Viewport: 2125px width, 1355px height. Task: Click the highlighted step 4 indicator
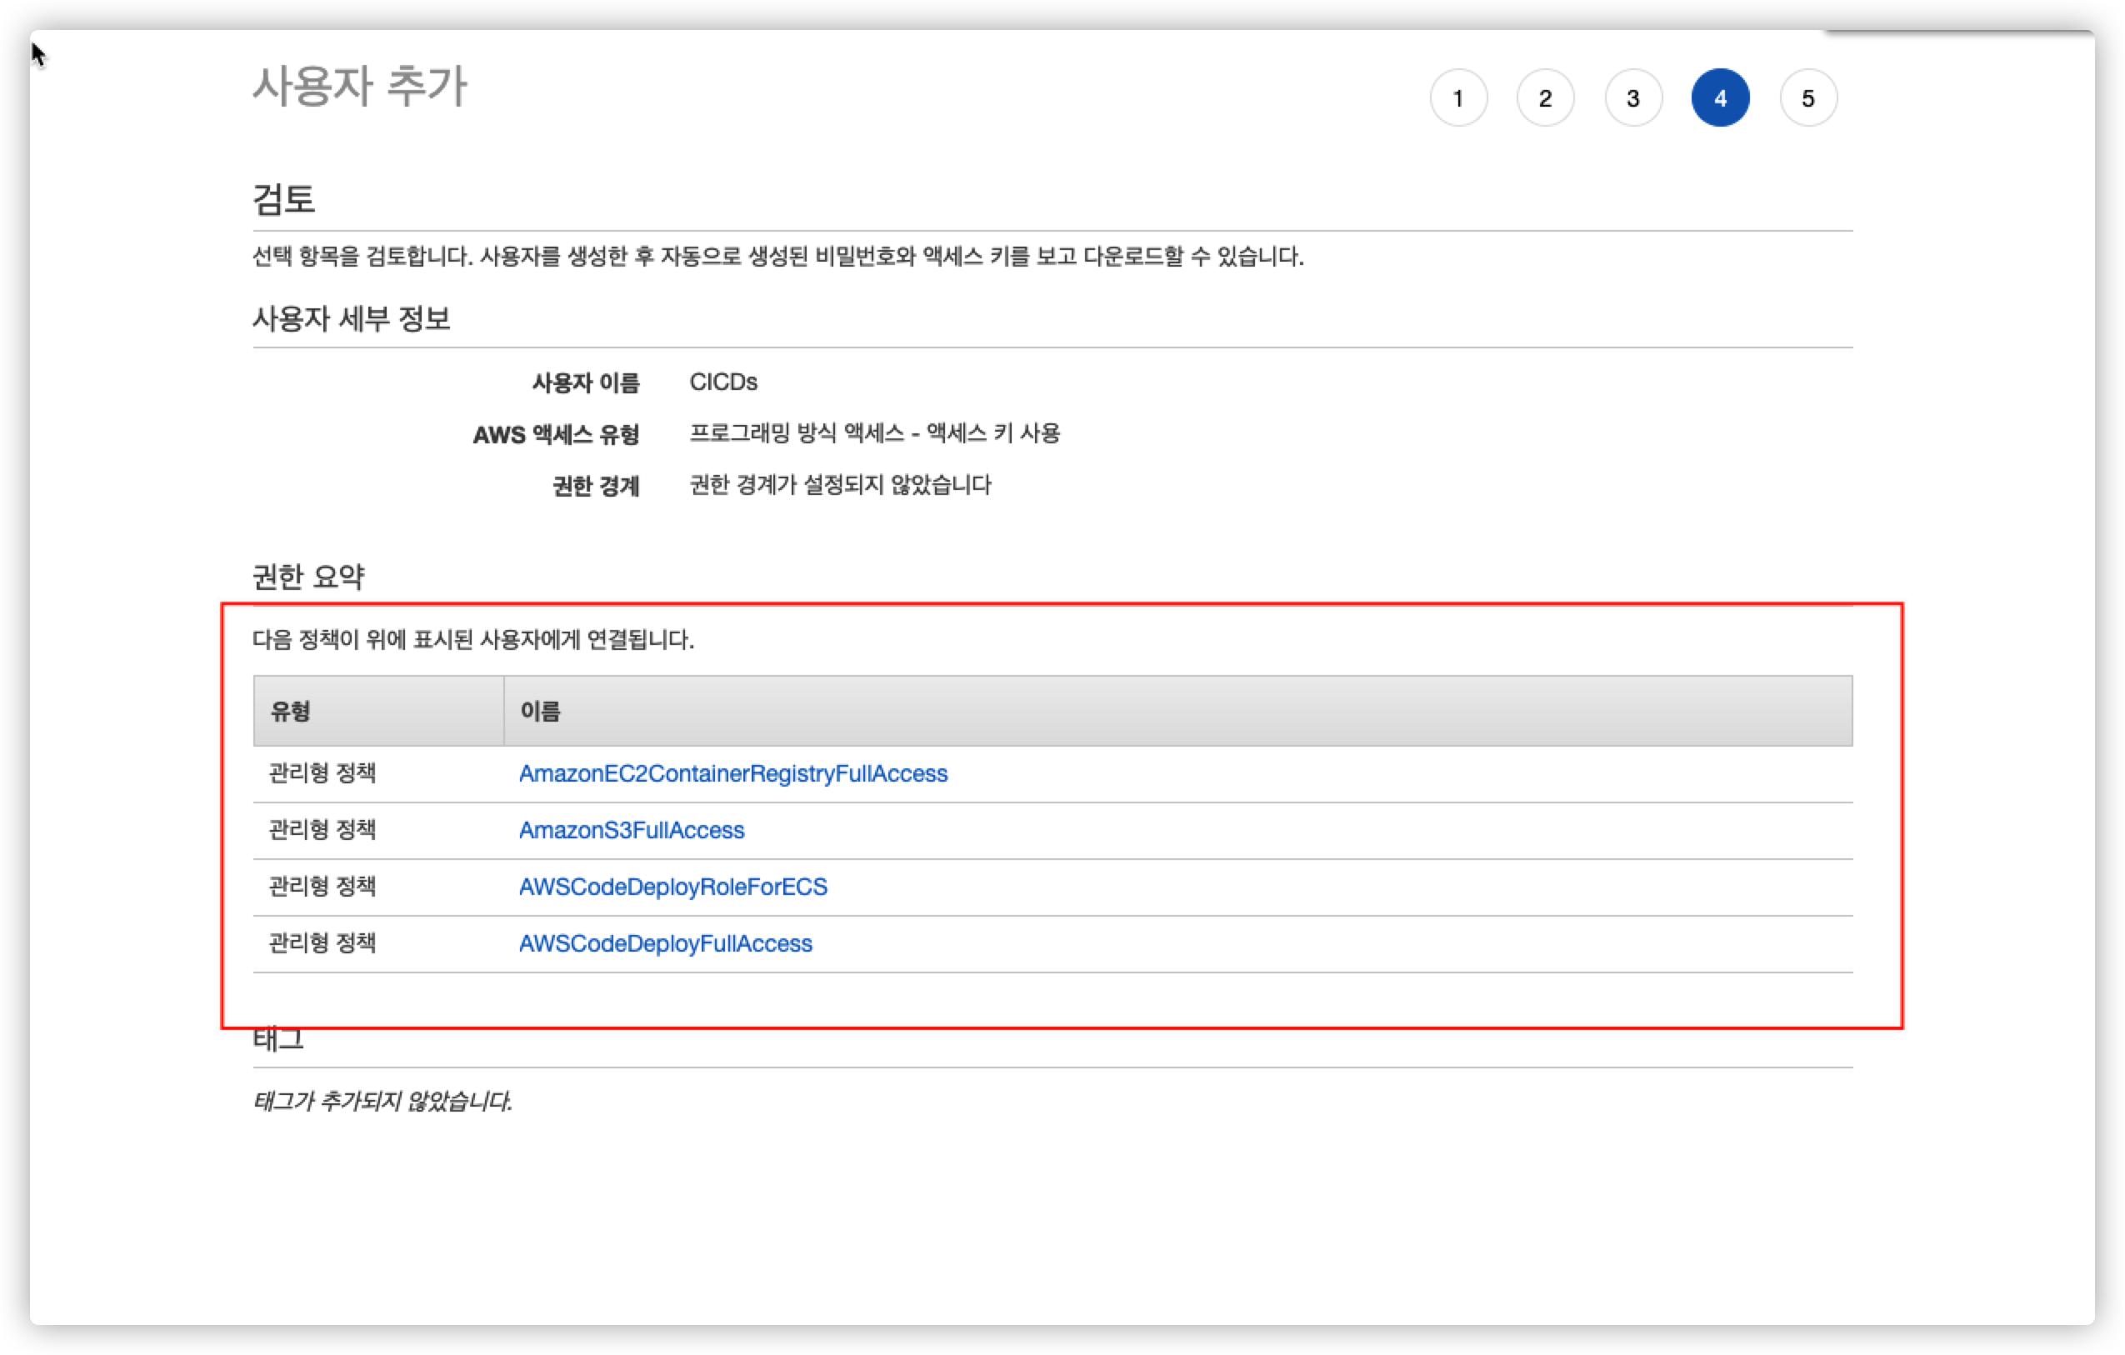[1720, 98]
